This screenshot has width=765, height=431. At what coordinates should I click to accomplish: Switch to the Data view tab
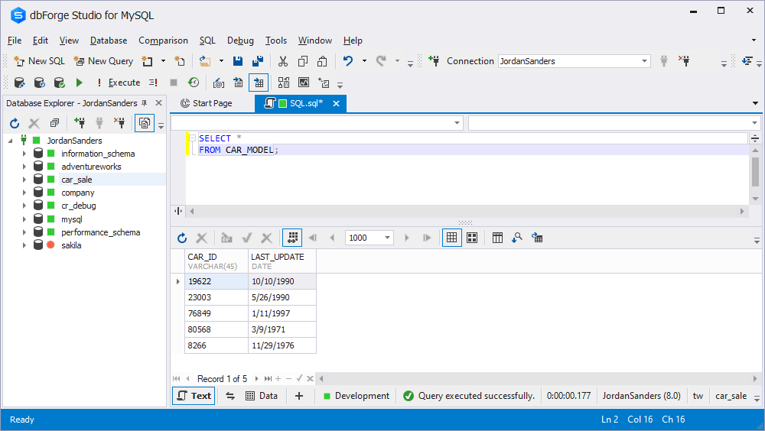click(x=262, y=396)
